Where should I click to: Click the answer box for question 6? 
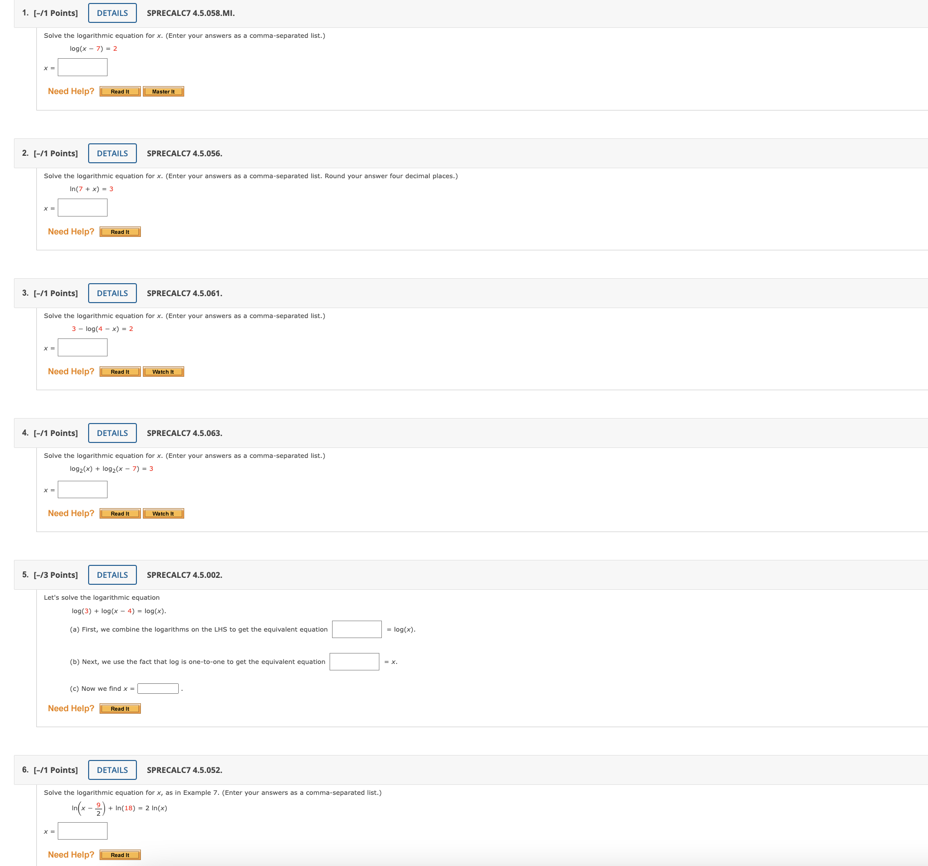[83, 831]
